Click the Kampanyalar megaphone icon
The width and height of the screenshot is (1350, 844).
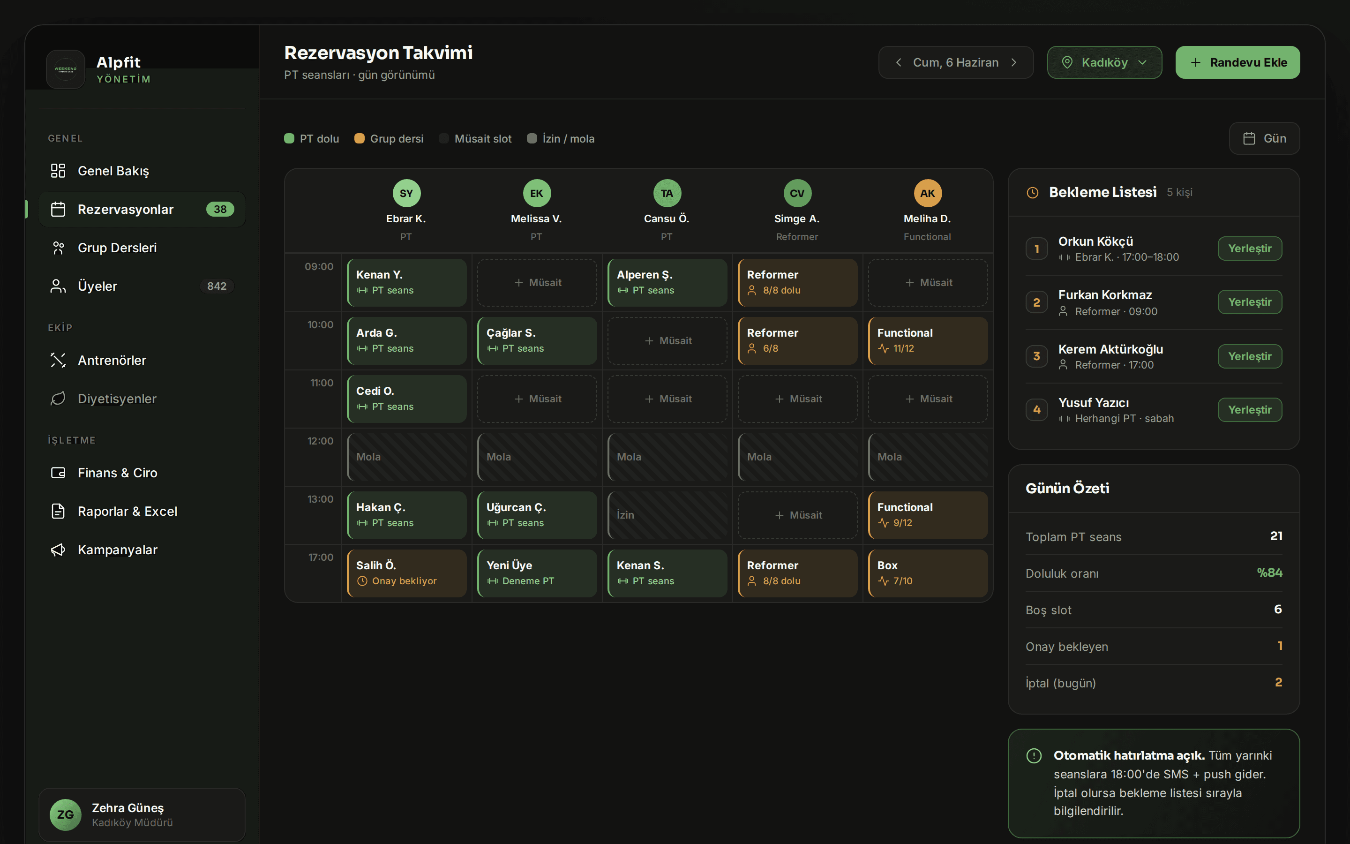pyautogui.click(x=58, y=550)
